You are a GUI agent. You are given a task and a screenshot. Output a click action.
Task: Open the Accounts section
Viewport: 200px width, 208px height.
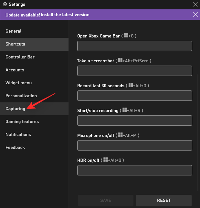click(x=15, y=70)
